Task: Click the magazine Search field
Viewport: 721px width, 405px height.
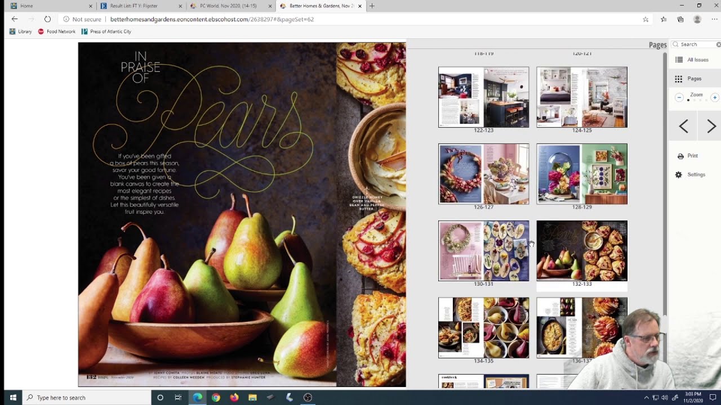Action: pos(696,44)
